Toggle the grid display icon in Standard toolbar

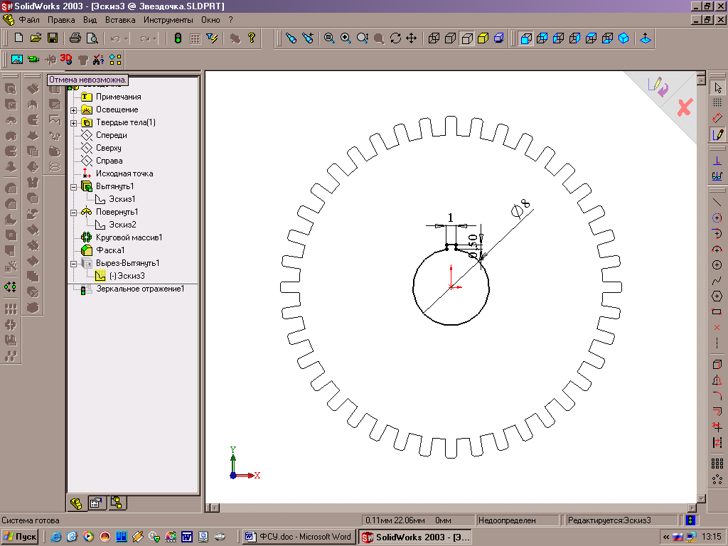coord(195,38)
